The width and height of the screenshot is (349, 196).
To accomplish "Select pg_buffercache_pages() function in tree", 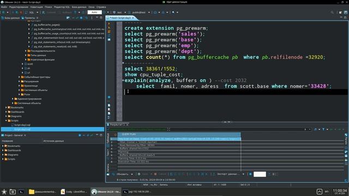I will 47,25.
